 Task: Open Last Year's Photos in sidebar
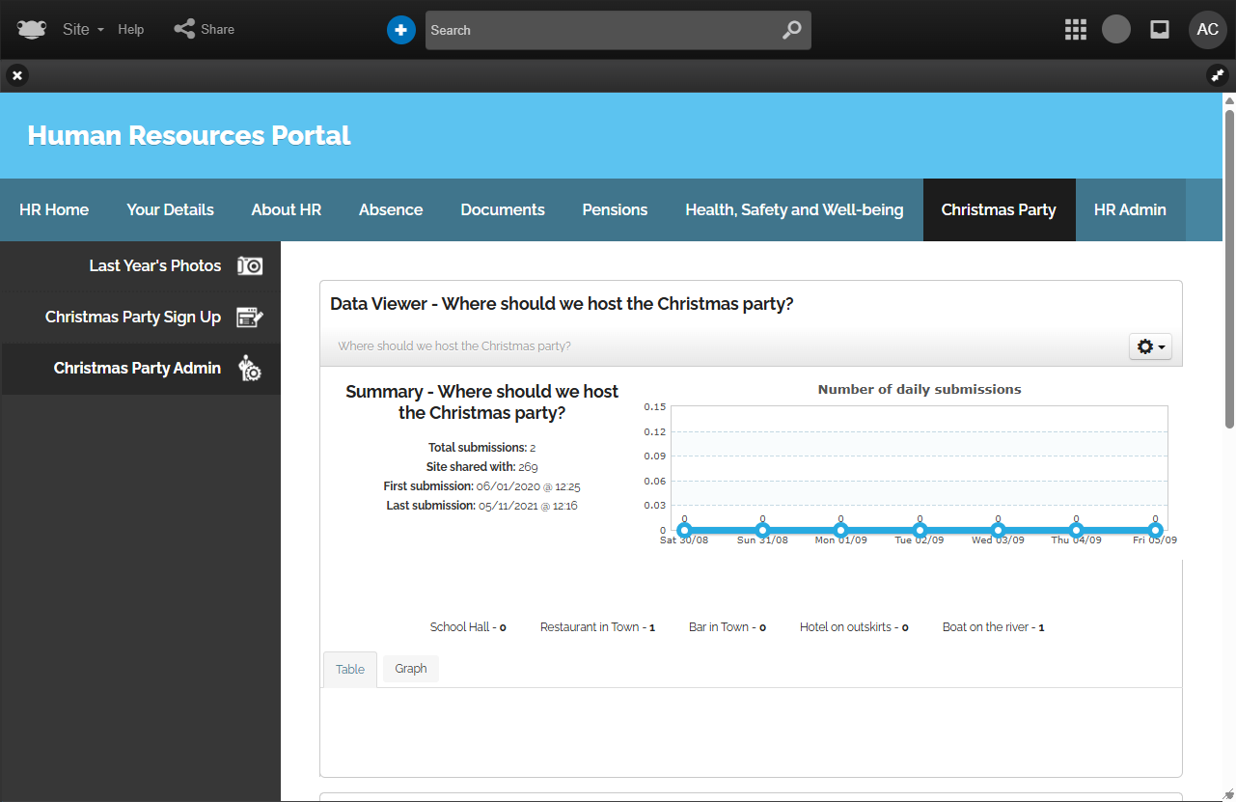[x=154, y=265]
